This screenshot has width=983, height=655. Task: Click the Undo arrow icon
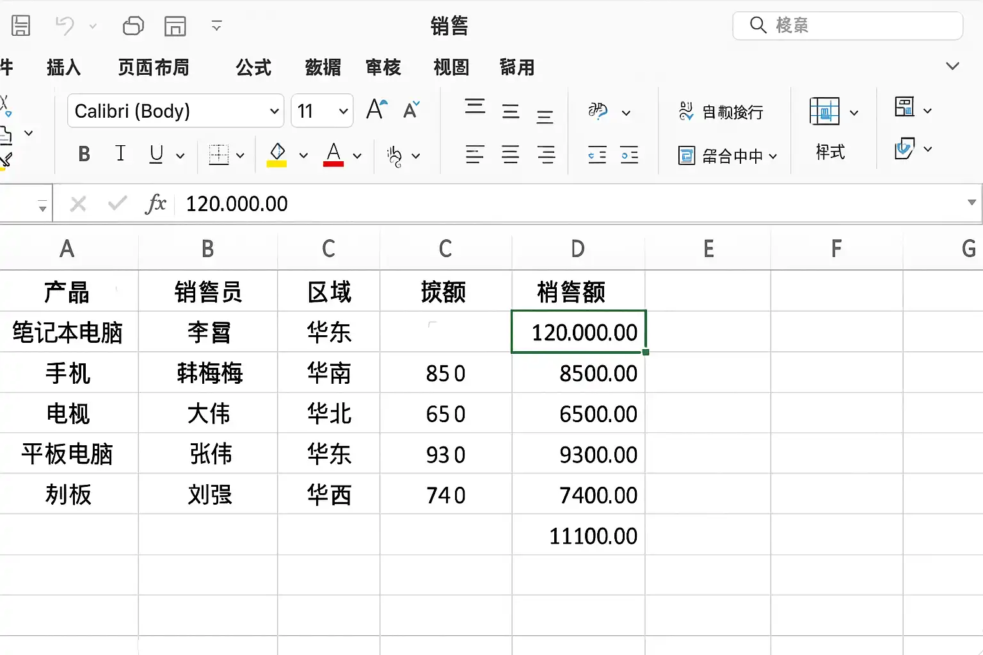(65, 26)
